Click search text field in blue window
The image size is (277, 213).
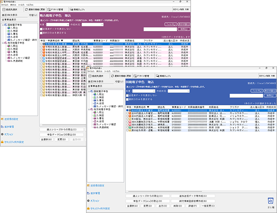point(246,95)
